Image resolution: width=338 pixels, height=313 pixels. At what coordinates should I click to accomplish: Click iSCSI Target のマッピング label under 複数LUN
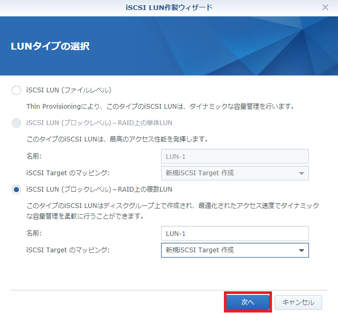[x=68, y=250]
